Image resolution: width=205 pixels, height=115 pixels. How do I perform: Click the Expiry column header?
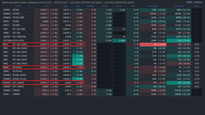click(197, 6)
